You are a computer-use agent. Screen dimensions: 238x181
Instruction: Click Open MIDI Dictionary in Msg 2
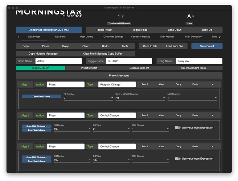[x=36, y=126]
